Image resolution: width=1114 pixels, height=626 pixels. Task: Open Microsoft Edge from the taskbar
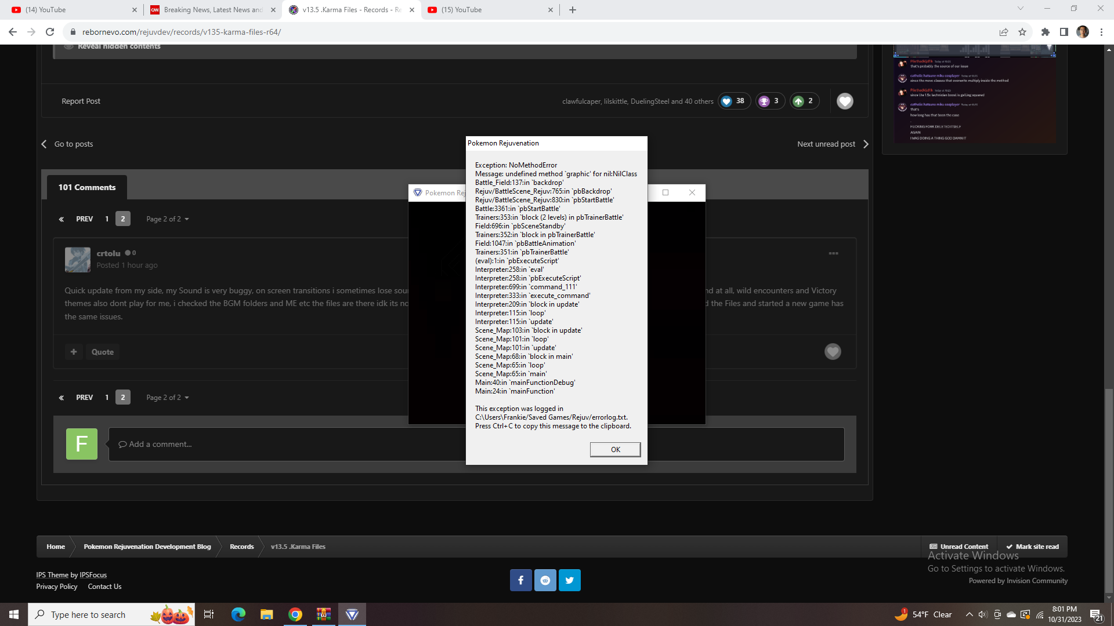click(x=238, y=614)
